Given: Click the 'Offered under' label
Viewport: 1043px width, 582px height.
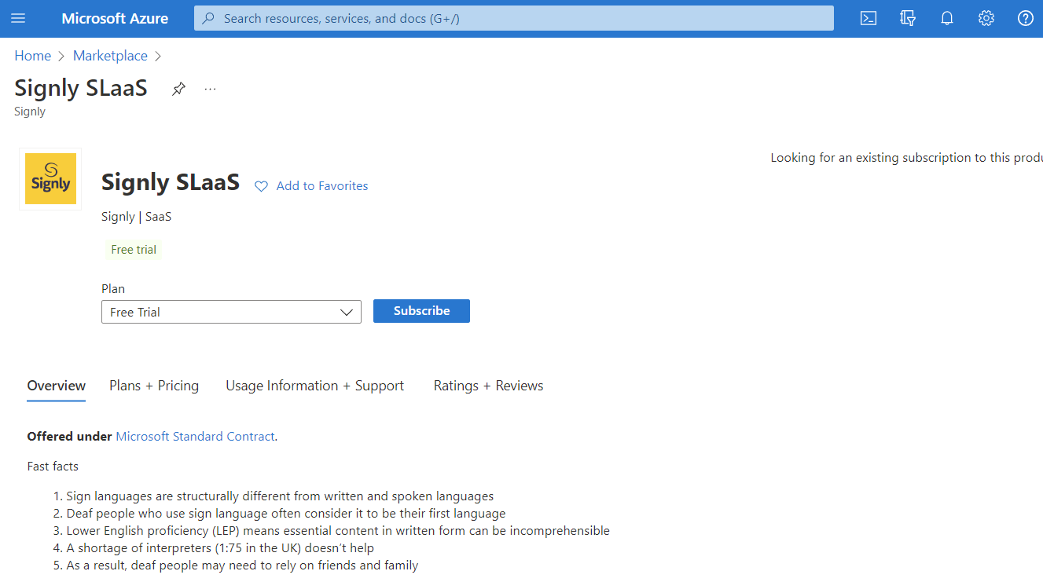Looking at the screenshot, I should pyautogui.click(x=70, y=437).
